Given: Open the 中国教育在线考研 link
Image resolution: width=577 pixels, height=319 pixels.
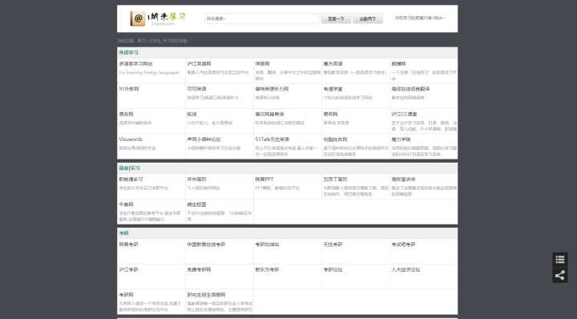Looking at the screenshot, I should pyautogui.click(x=206, y=244).
